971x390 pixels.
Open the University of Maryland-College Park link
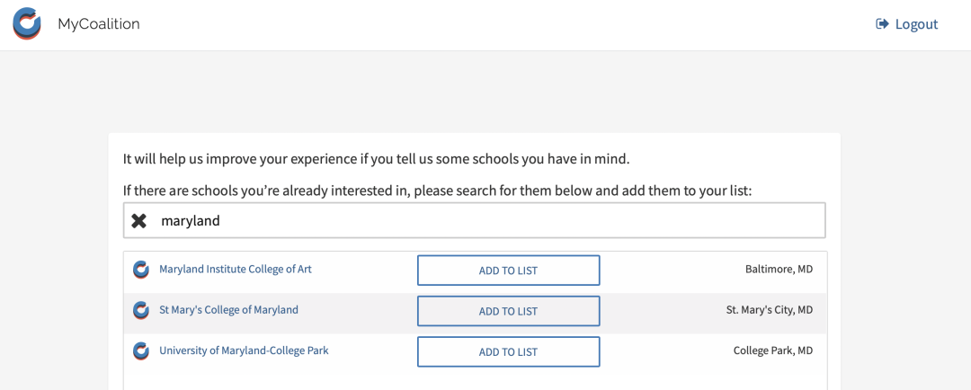(x=244, y=350)
